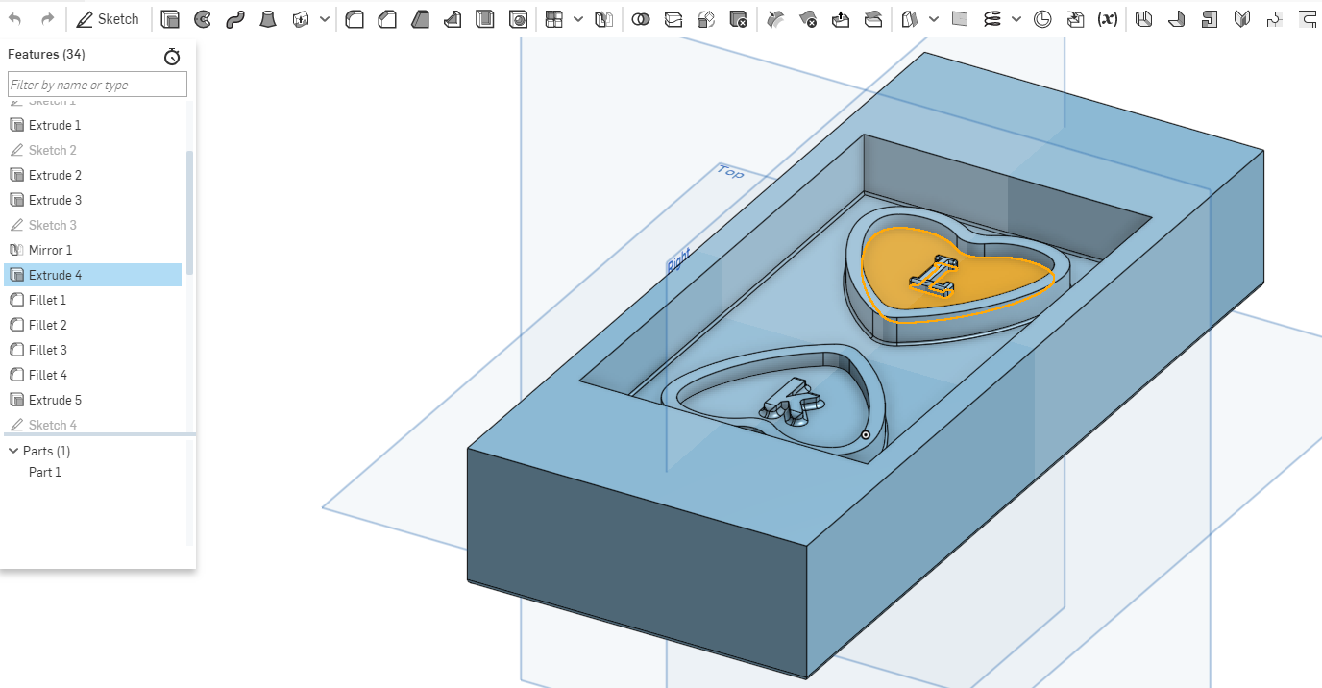Select the sheet metal Flange tool
Screen dimensions: 1322x688
pos(1176,18)
